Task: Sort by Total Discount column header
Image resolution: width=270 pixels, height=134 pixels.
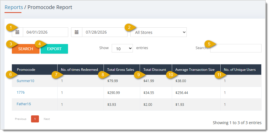Action: (156, 70)
